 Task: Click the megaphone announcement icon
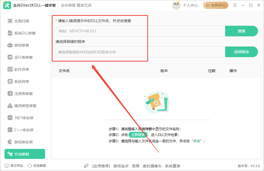click(x=86, y=166)
